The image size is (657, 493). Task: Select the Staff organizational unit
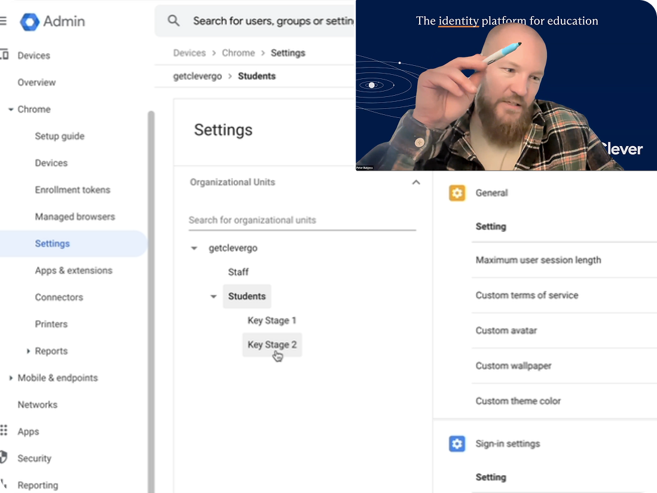pos(239,272)
